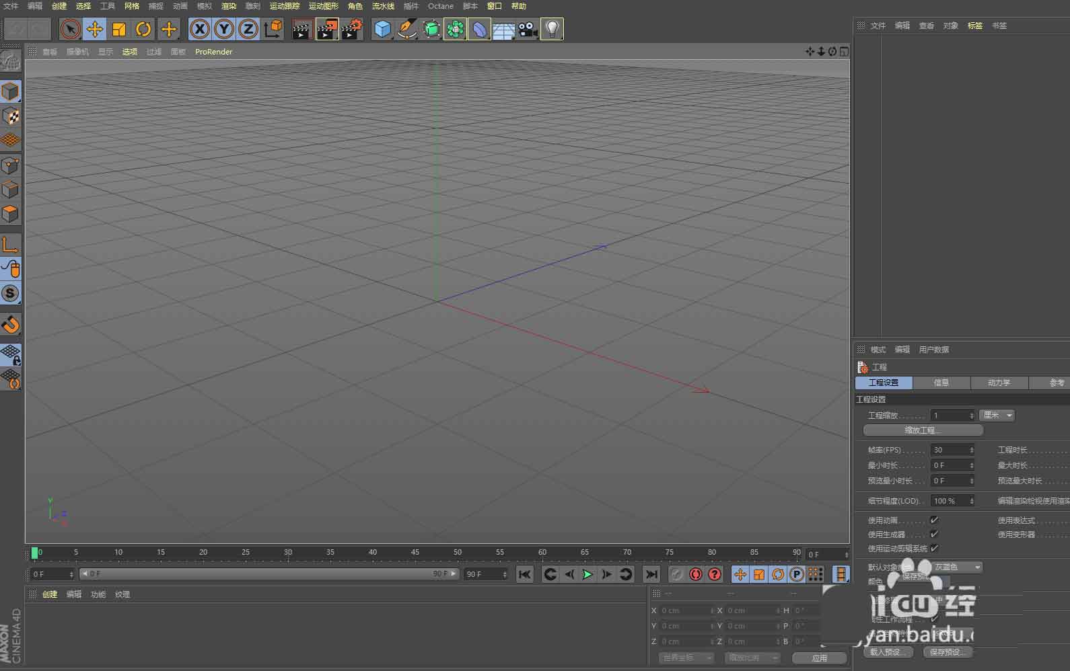The width and height of the screenshot is (1070, 671).
Task: Open the 世界坐标 coordinate system dropdown
Action: coord(685,658)
